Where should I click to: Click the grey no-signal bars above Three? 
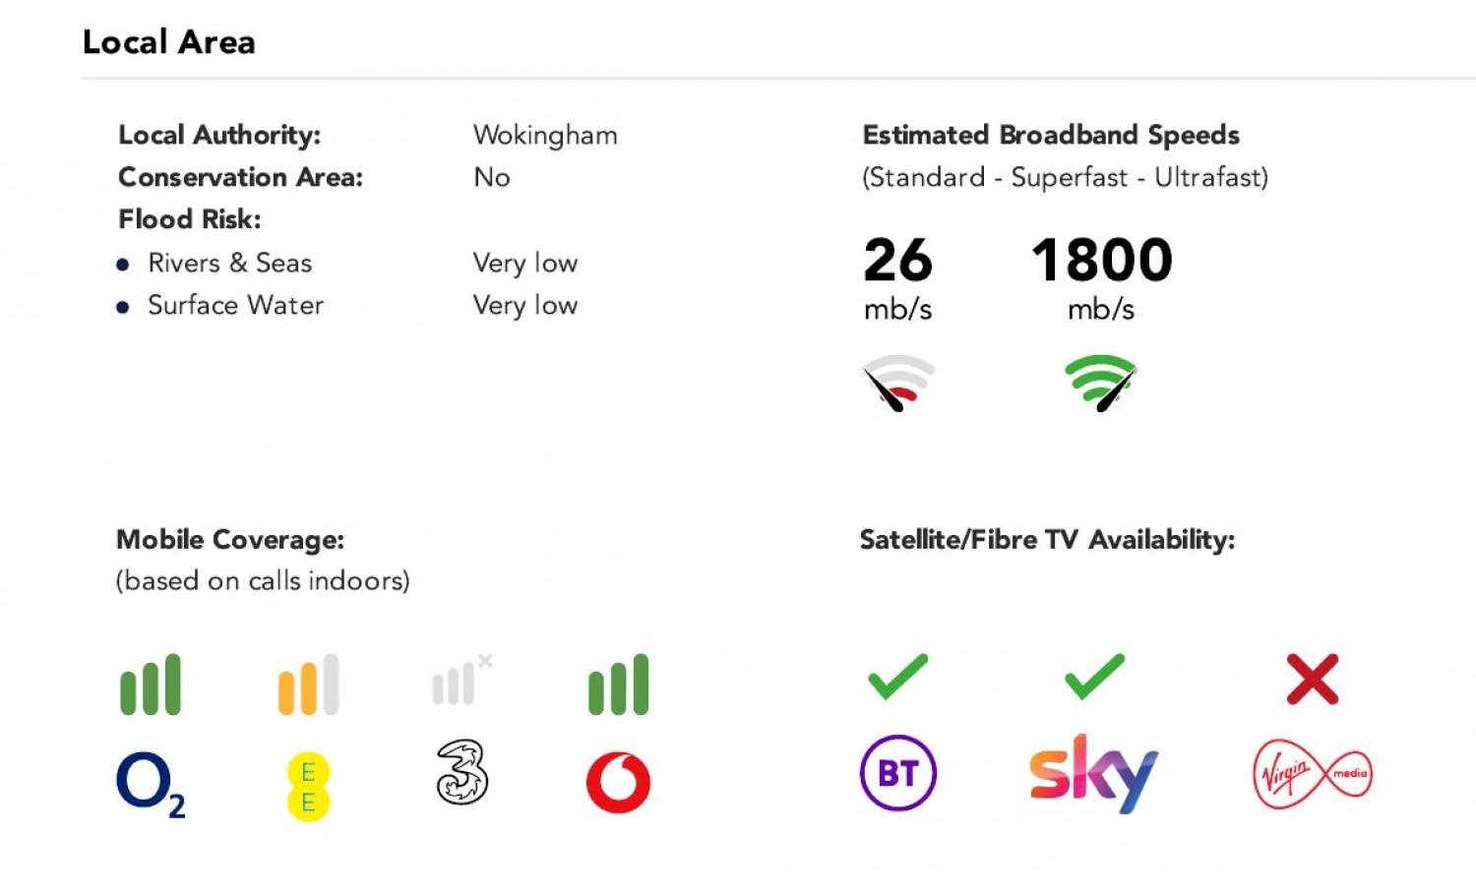461,681
